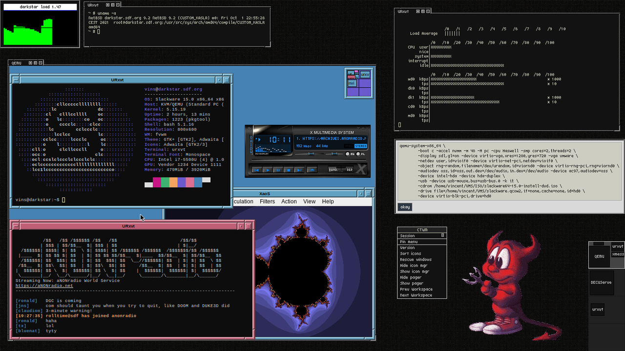This screenshot has height=351, width=625.
Task: Select Hide pager in CTWM menu
Action: [x=422, y=277]
